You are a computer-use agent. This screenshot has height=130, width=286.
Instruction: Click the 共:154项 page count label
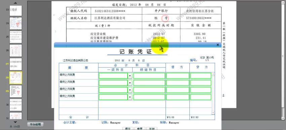pos(15,127)
